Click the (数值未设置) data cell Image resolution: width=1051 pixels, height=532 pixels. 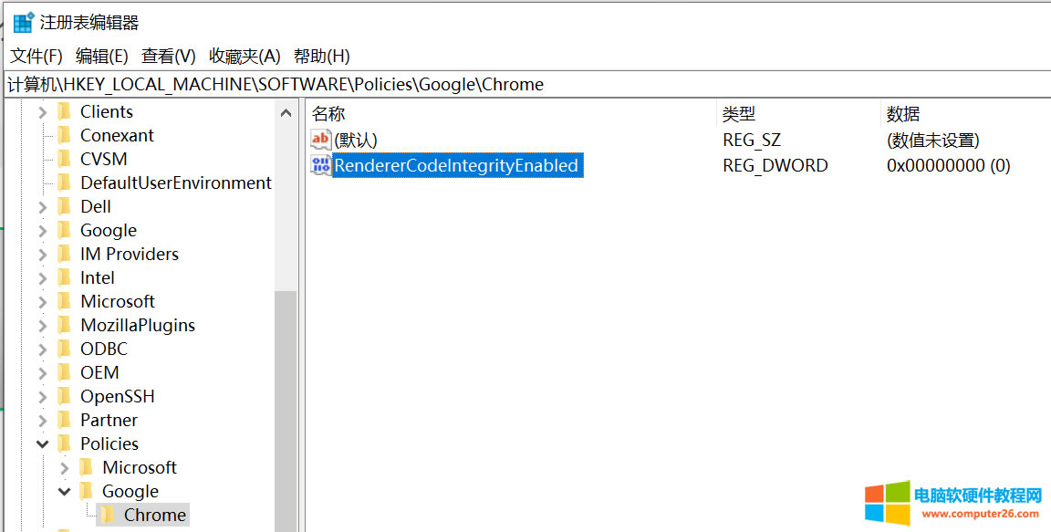(x=932, y=140)
